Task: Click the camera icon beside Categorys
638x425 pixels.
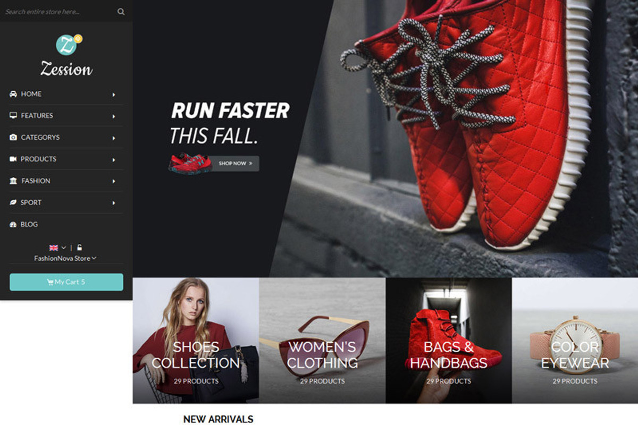Action: tap(13, 138)
